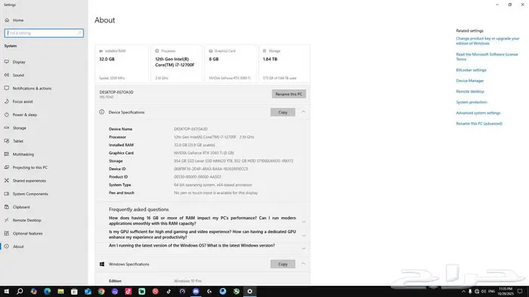Click the 'No pen or touch input' value
529x297 pixels.
[215, 193]
